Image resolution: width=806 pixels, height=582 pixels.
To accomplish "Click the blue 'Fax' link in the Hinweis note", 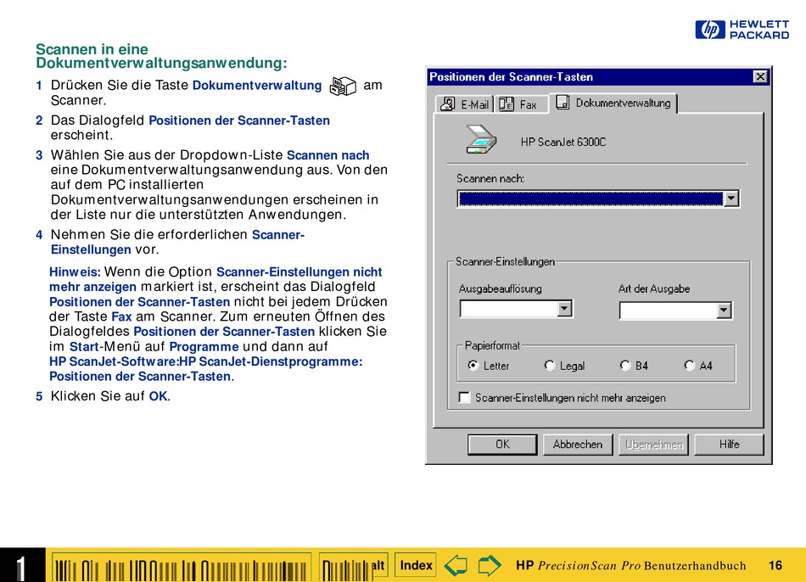I will (x=121, y=316).
